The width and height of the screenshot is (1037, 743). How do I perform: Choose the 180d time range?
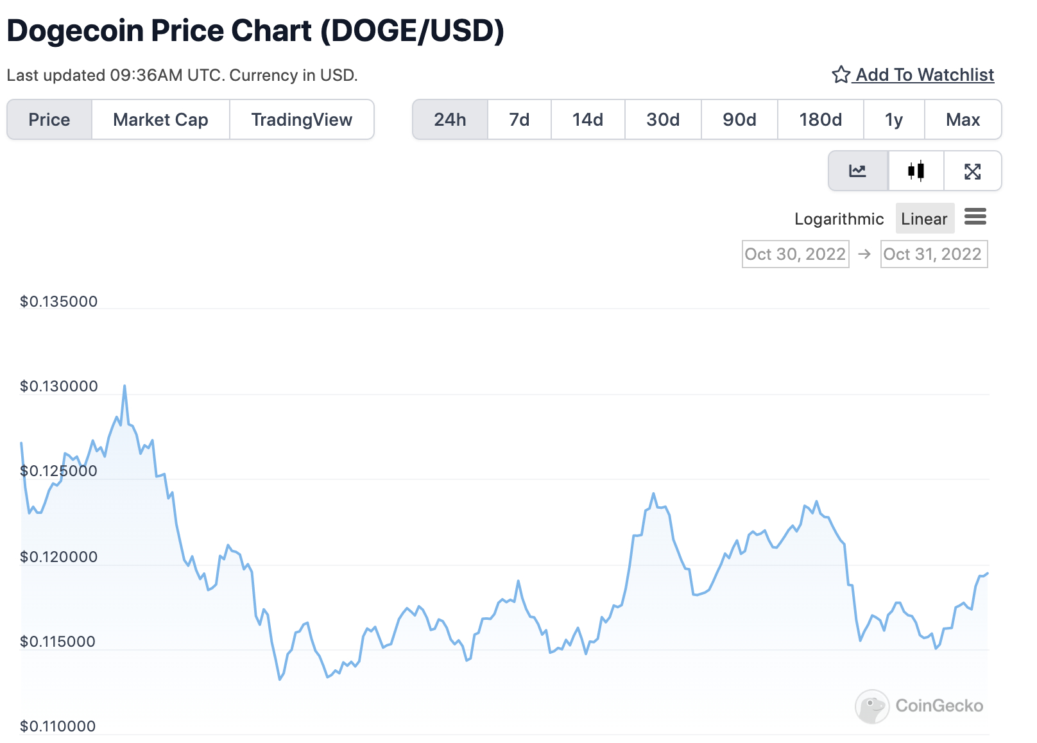coord(820,119)
